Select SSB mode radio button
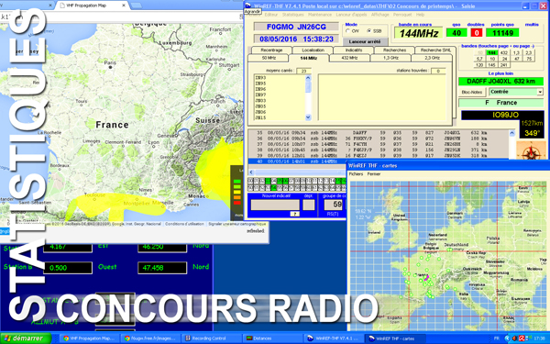 coord(369,31)
